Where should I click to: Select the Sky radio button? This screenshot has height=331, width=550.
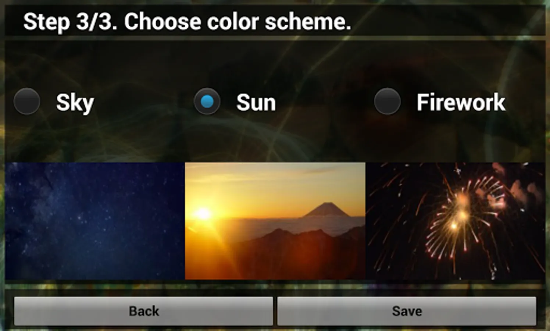coord(27,102)
